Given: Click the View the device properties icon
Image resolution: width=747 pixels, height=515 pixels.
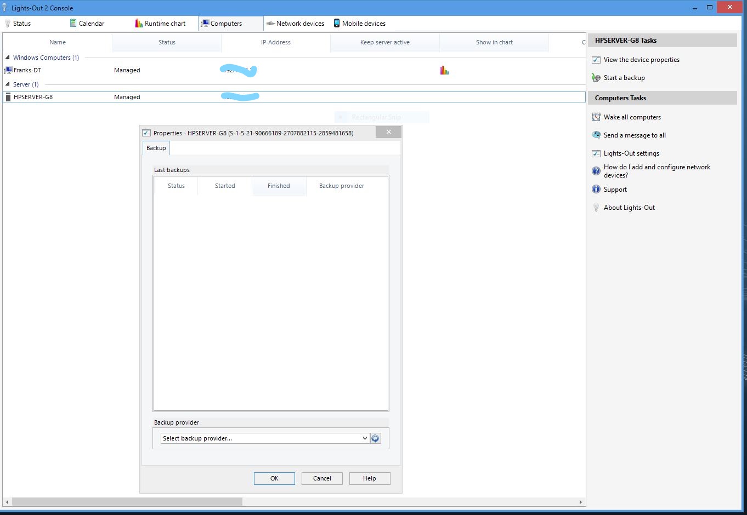Looking at the screenshot, I should click(x=596, y=60).
